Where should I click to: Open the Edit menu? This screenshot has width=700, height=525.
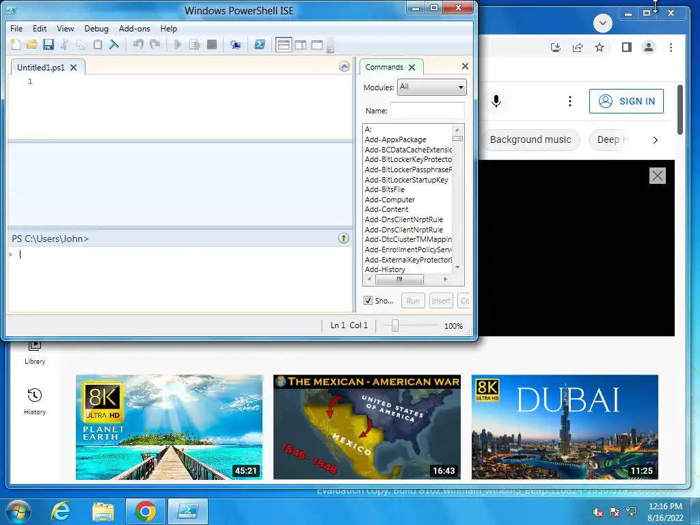(x=40, y=29)
